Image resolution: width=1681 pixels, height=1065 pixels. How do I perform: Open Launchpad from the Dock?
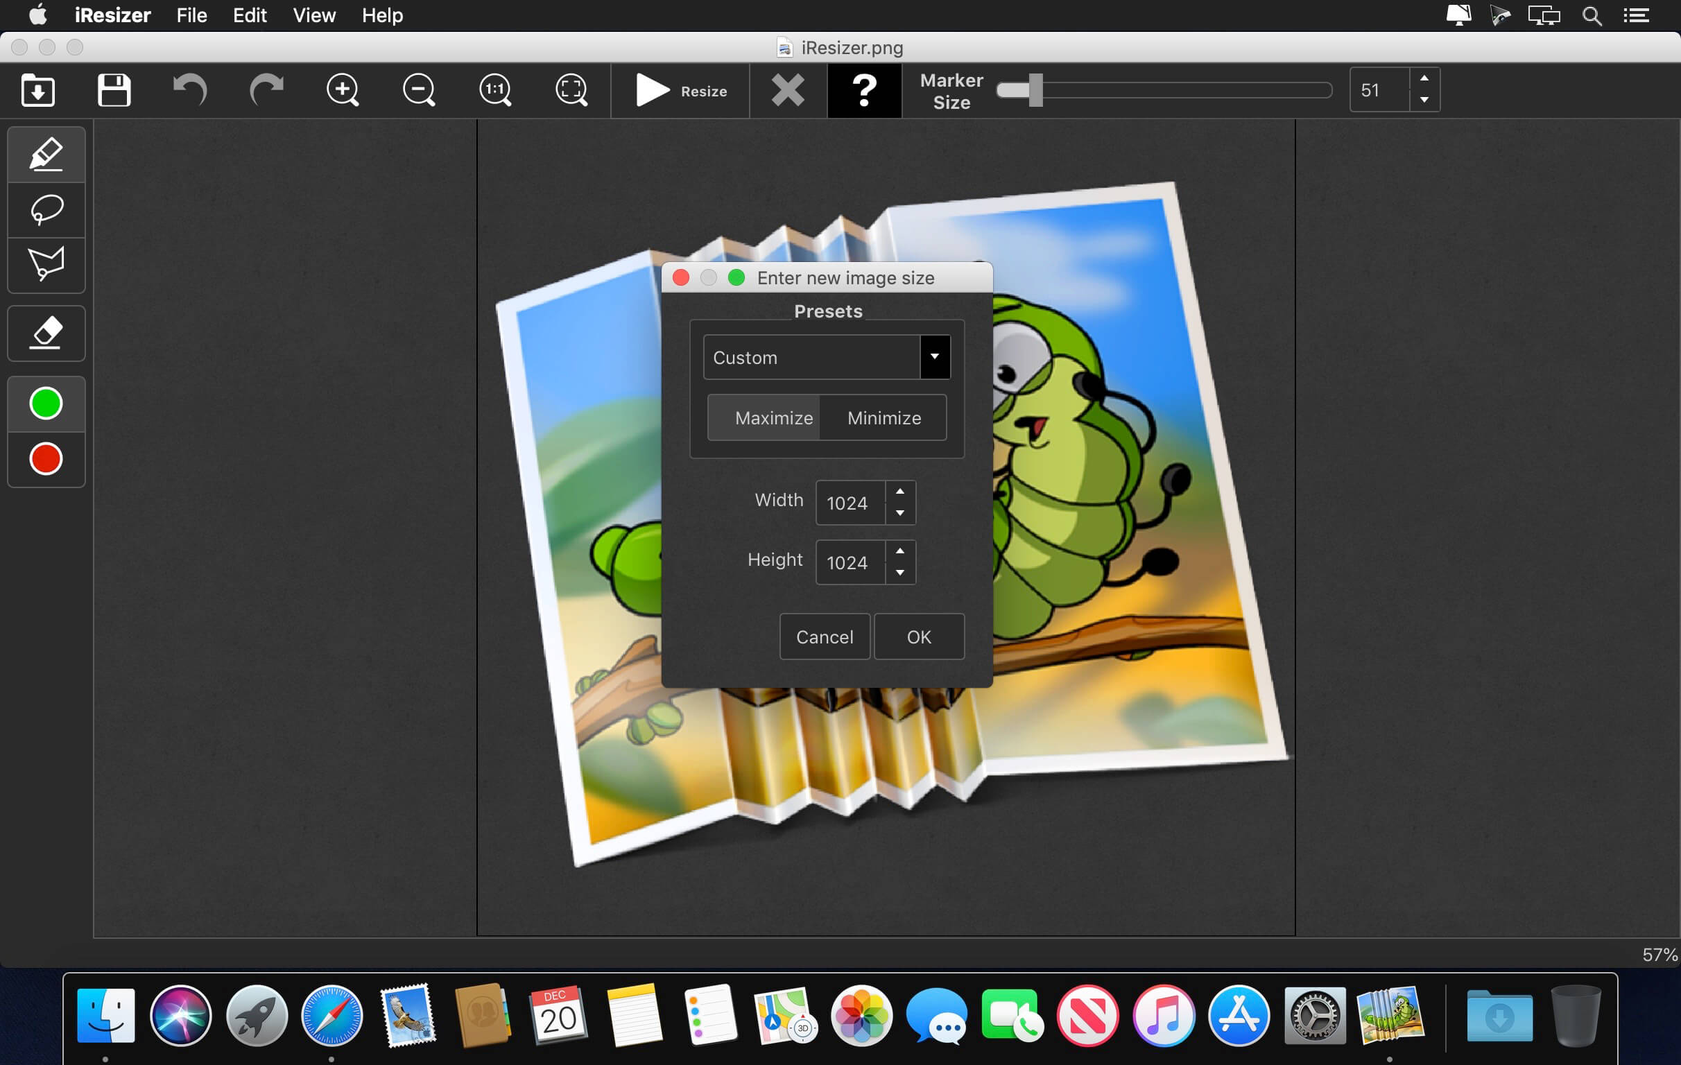tap(256, 1016)
